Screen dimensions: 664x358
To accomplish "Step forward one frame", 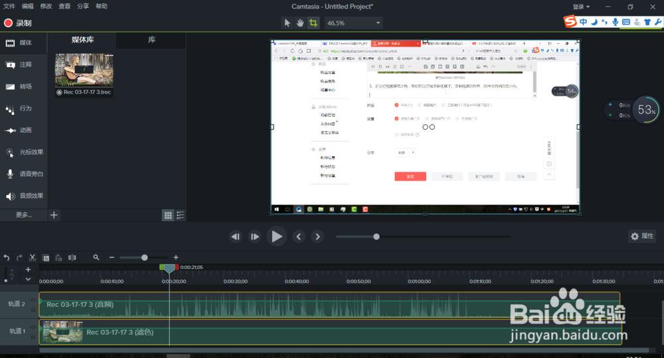I will [254, 237].
